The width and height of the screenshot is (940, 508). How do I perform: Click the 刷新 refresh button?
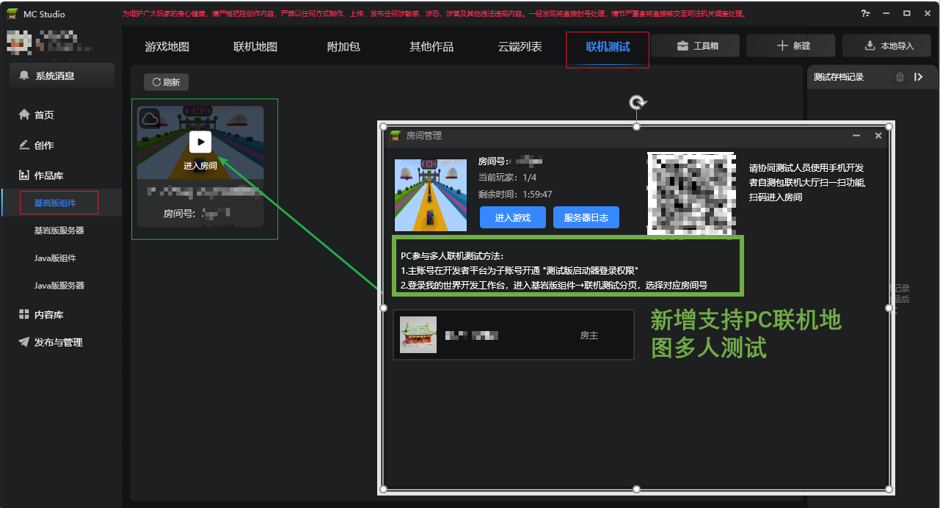click(166, 82)
